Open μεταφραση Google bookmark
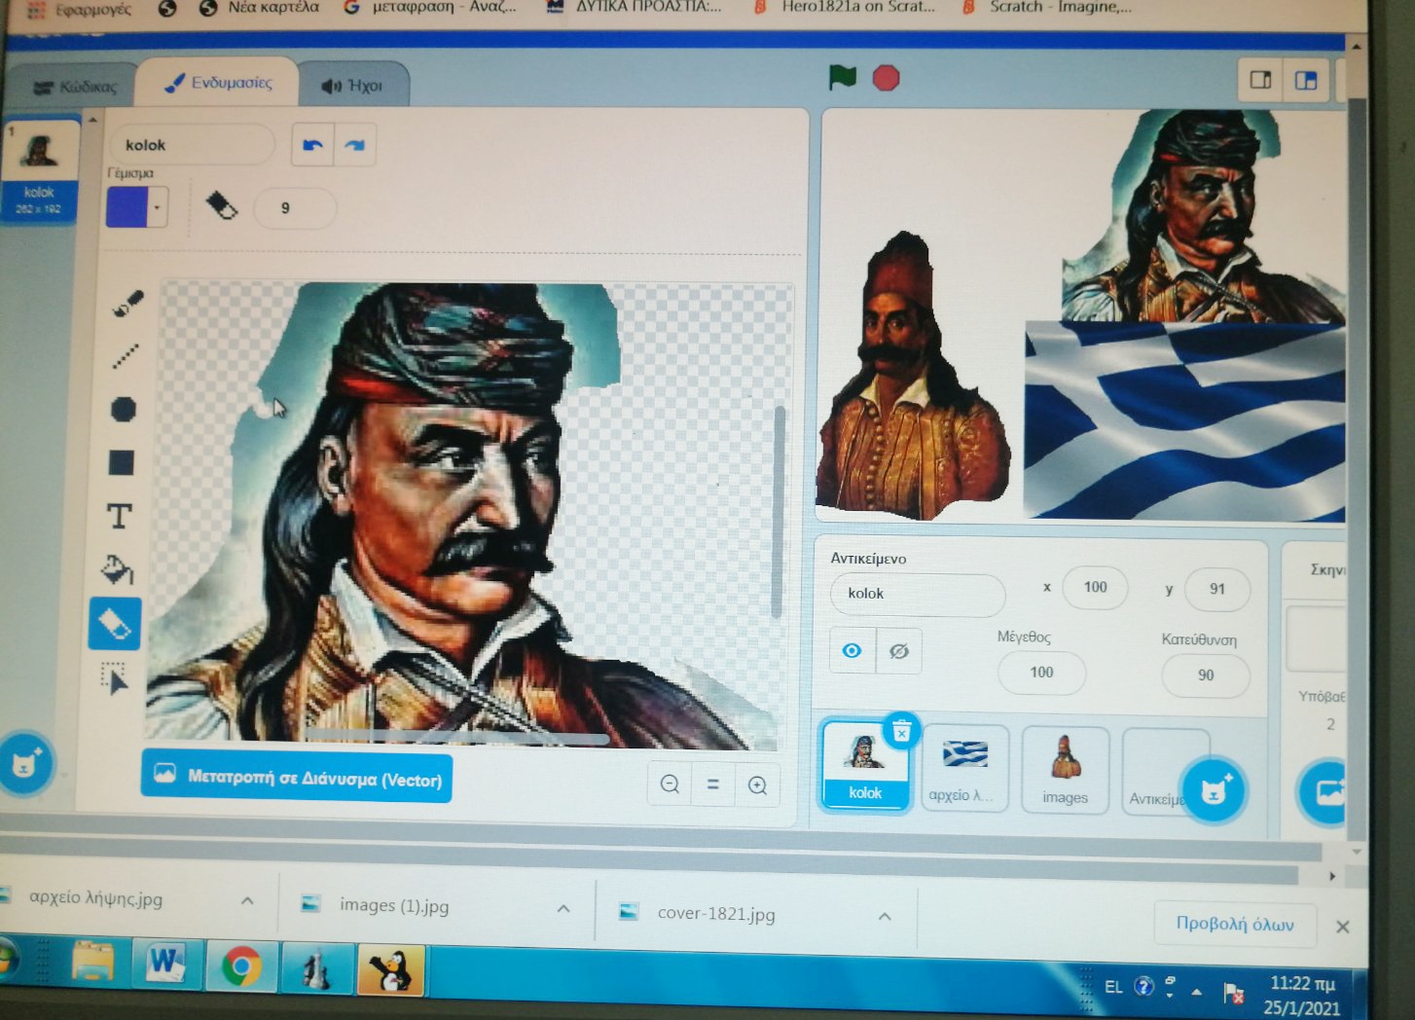 point(430,8)
